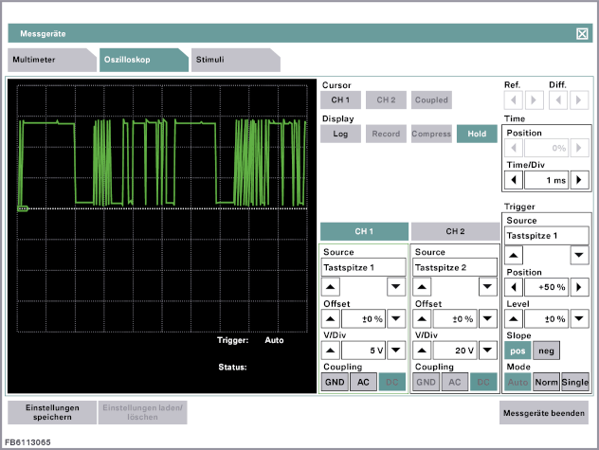
Task: Set trigger Mode to Norm
Action: tap(546, 382)
